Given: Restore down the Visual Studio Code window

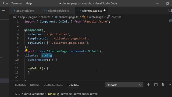Looking at the screenshot, I should pos(168,3).
